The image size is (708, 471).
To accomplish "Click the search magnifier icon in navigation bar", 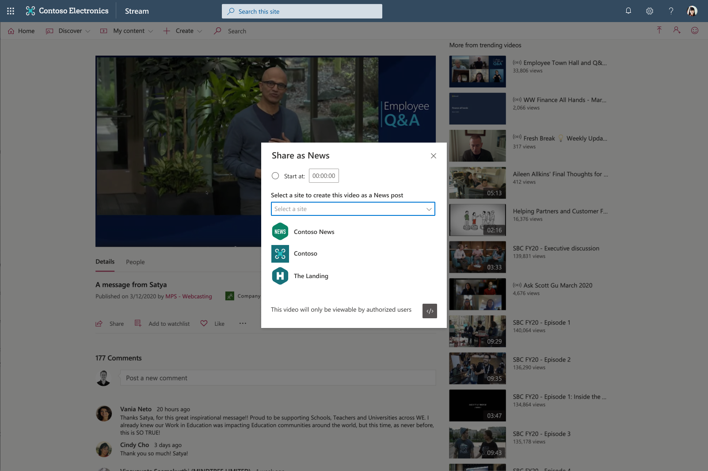I will 217,31.
